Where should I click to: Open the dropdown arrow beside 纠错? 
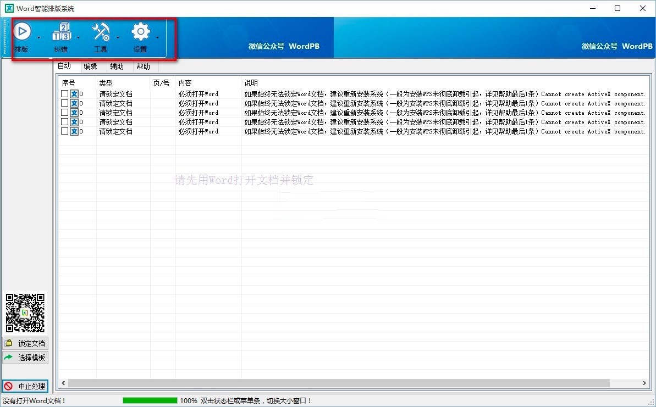click(78, 37)
